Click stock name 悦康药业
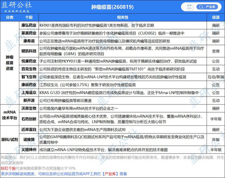This screenshot has height=178, width=225. (x=29, y=61)
